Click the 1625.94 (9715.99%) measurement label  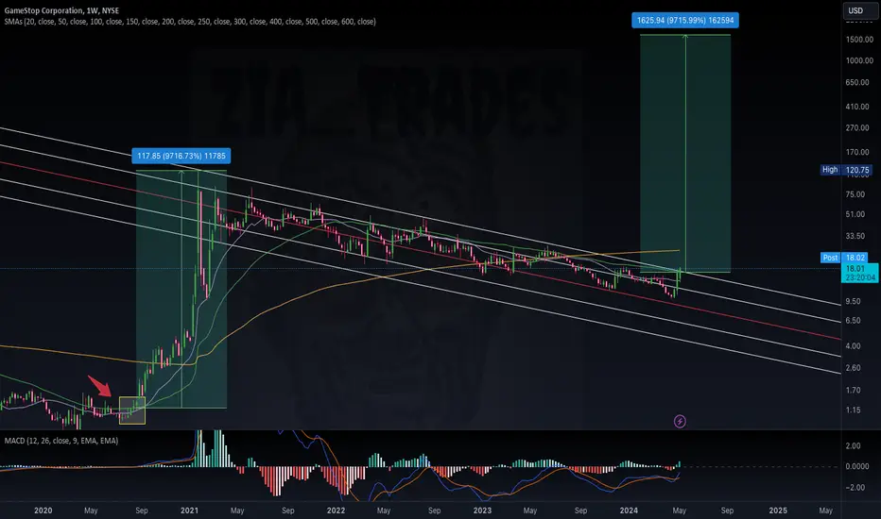coord(685,20)
